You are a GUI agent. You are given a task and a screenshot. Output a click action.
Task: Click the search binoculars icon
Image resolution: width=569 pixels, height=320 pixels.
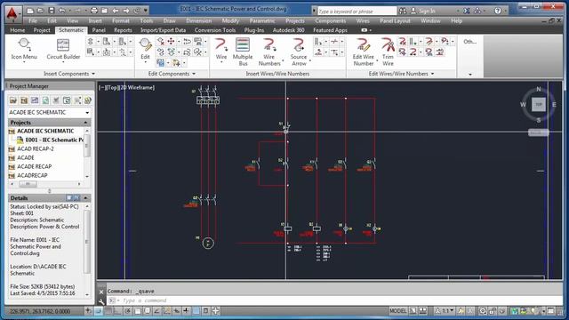[x=403, y=11]
